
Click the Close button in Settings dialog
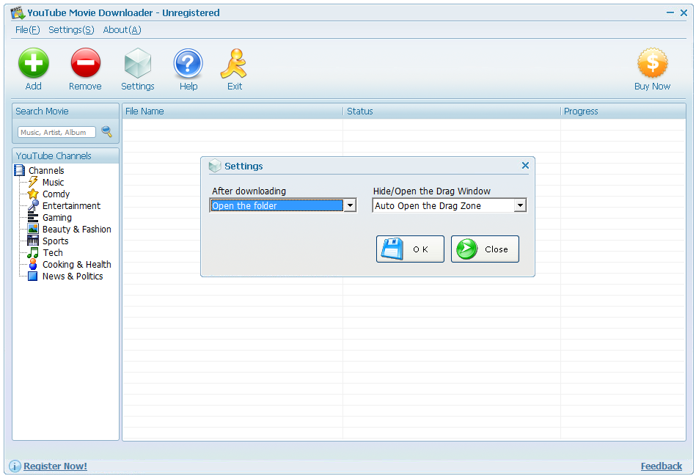(x=486, y=249)
